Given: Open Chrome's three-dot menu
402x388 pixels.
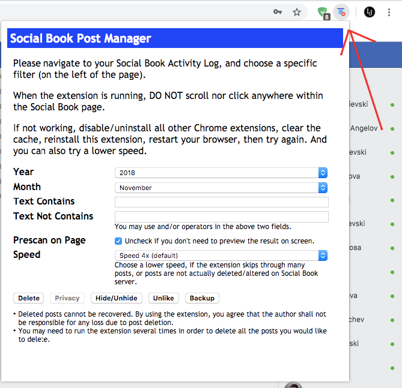Looking at the screenshot, I should point(389,12).
